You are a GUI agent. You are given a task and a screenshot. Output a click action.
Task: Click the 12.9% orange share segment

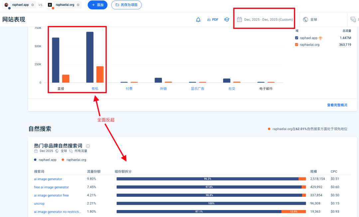[x=294, y=211]
